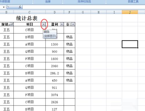This screenshot has width=145, height=111.
Task: Select A项目 cell in the 1300 row
Action: pyautogui.click(x=30, y=44)
